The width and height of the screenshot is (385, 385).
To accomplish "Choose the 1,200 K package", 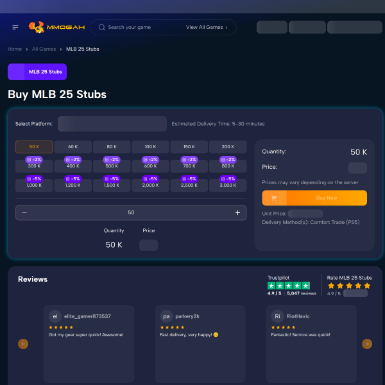I will coord(73,185).
